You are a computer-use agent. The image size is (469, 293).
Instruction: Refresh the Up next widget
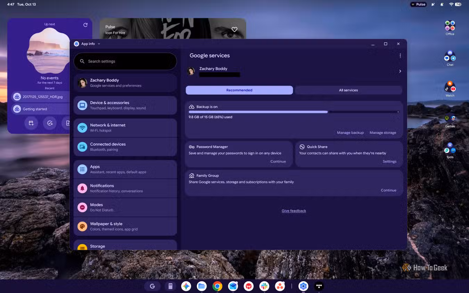pyautogui.click(x=85, y=25)
